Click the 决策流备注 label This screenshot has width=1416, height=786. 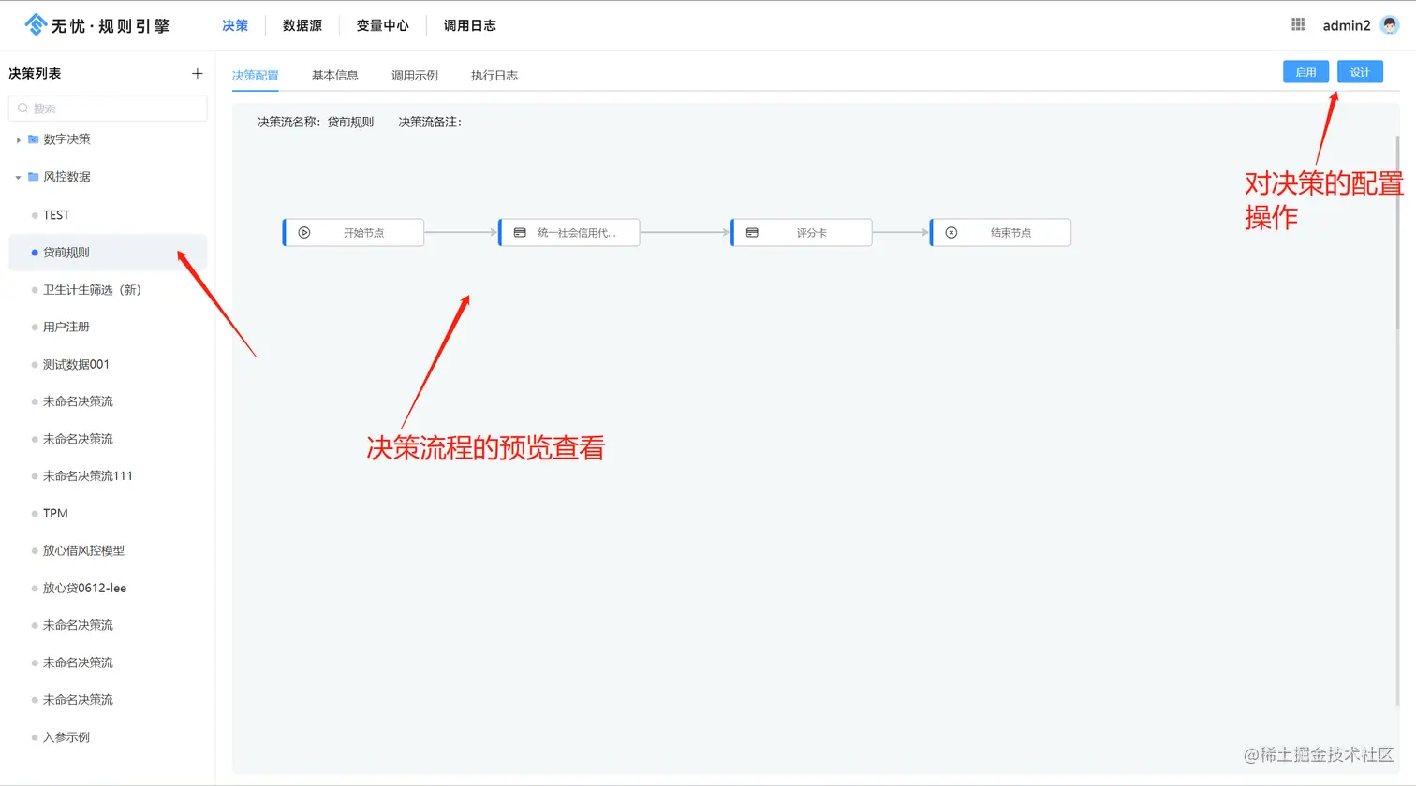click(430, 122)
